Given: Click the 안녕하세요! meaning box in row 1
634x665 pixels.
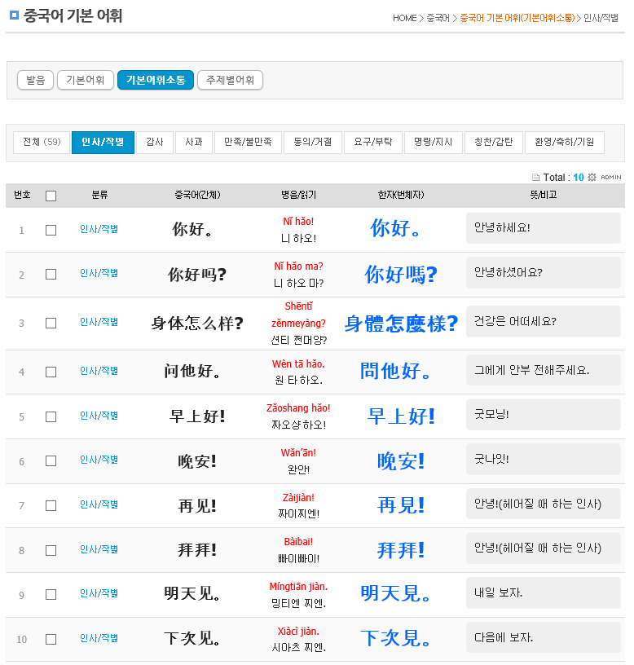Looking at the screenshot, I should 543,227.
